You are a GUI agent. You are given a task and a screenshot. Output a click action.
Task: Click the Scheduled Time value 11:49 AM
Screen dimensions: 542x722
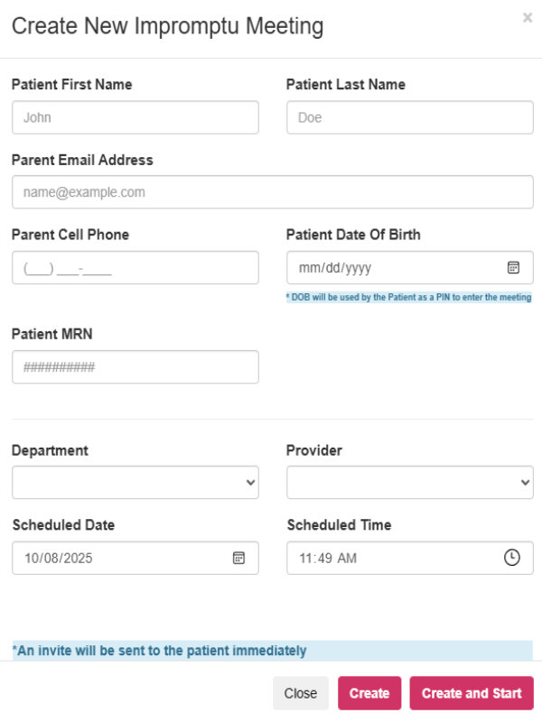coord(328,559)
